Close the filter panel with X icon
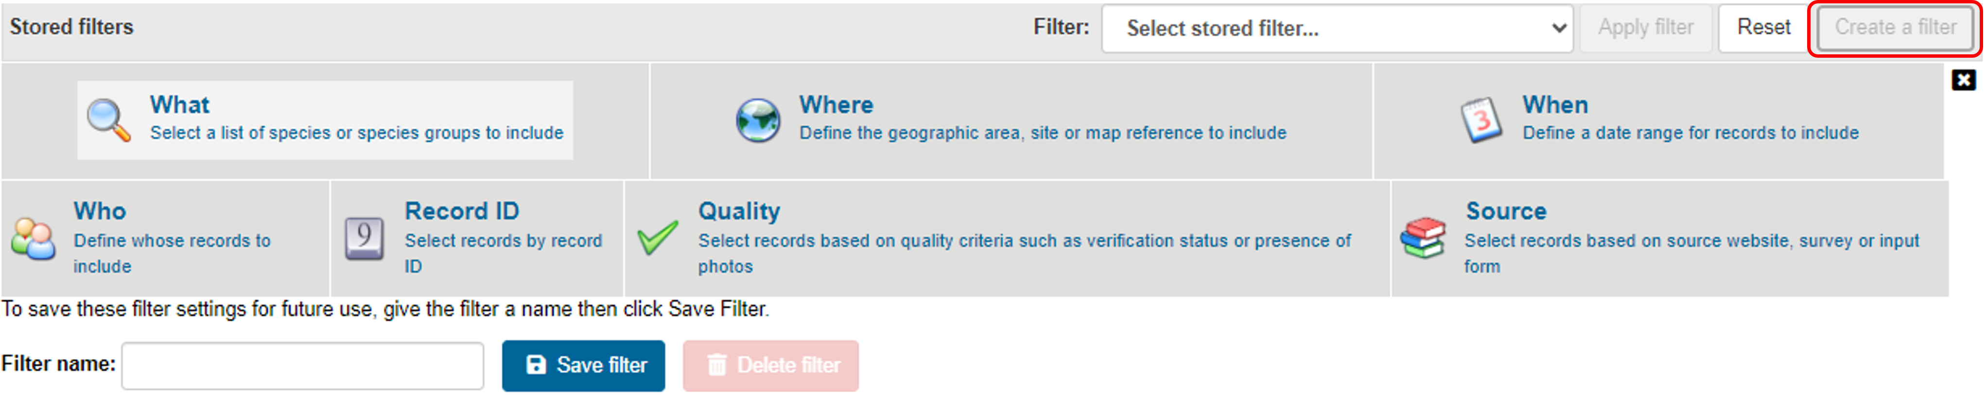This screenshot has height=395, width=1986. coord(1963,80)
